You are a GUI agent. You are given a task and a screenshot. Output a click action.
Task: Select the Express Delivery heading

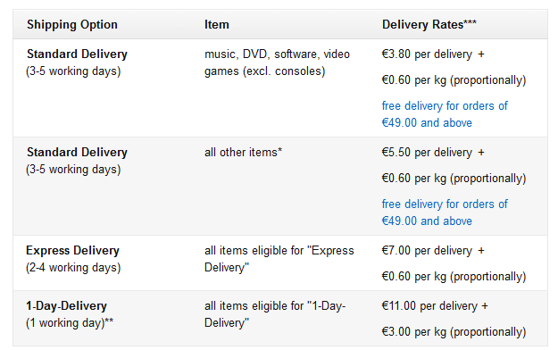[x=72, y=251]
